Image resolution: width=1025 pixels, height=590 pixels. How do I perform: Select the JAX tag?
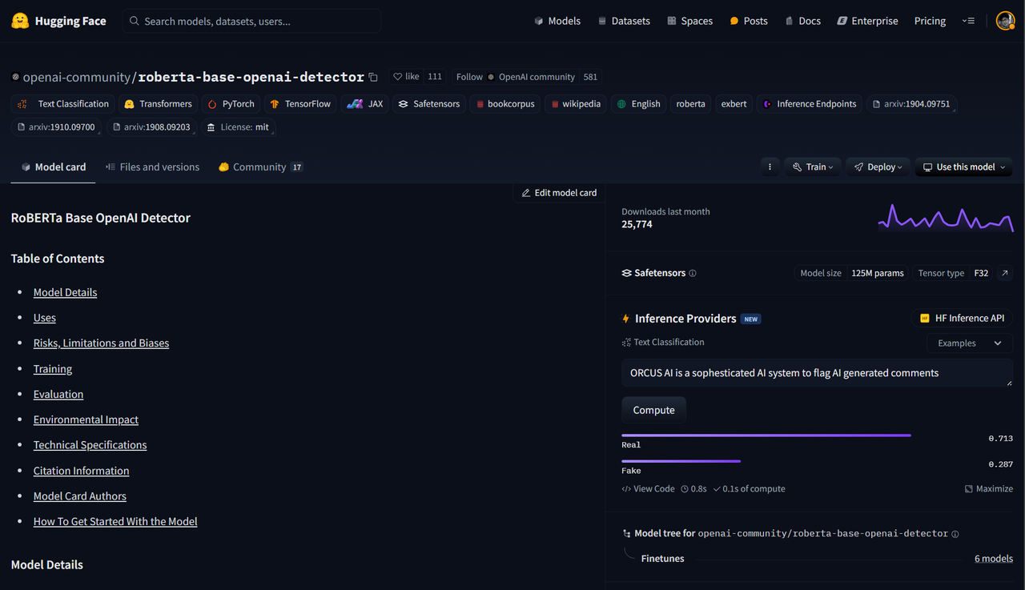(365, 104)
